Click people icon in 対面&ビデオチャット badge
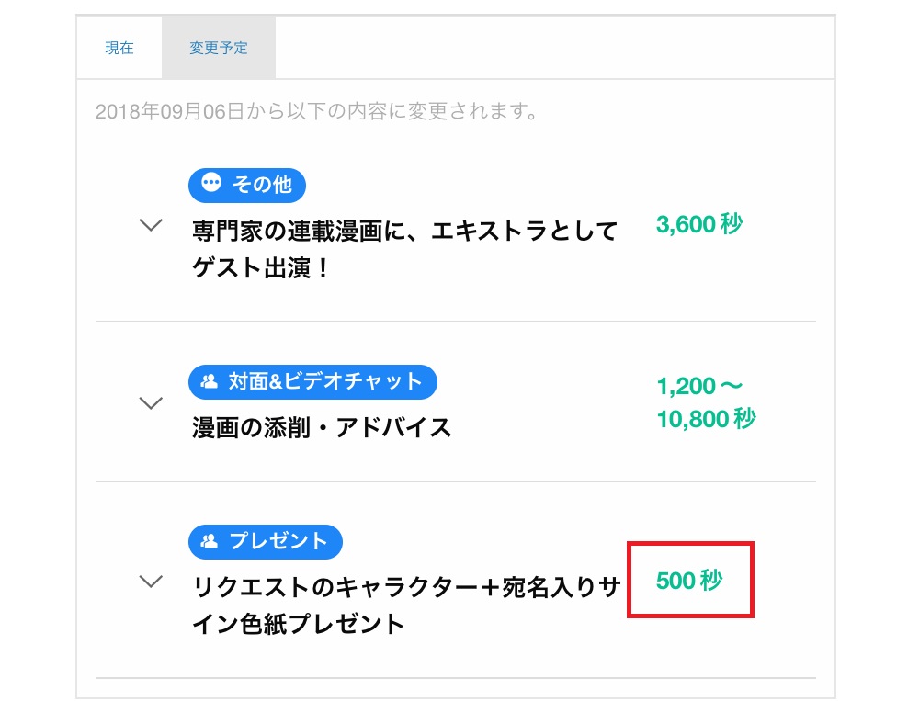 coord(209,381)
